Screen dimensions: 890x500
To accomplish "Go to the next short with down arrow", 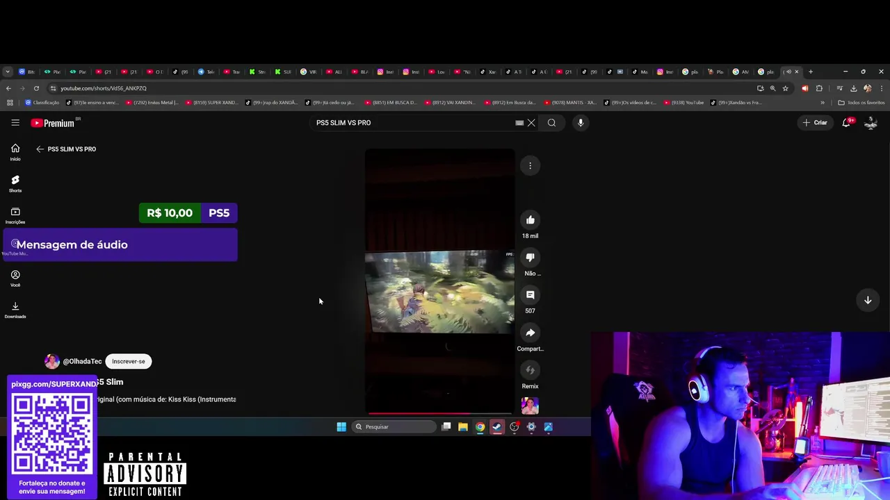I will [x=868, y=300].
